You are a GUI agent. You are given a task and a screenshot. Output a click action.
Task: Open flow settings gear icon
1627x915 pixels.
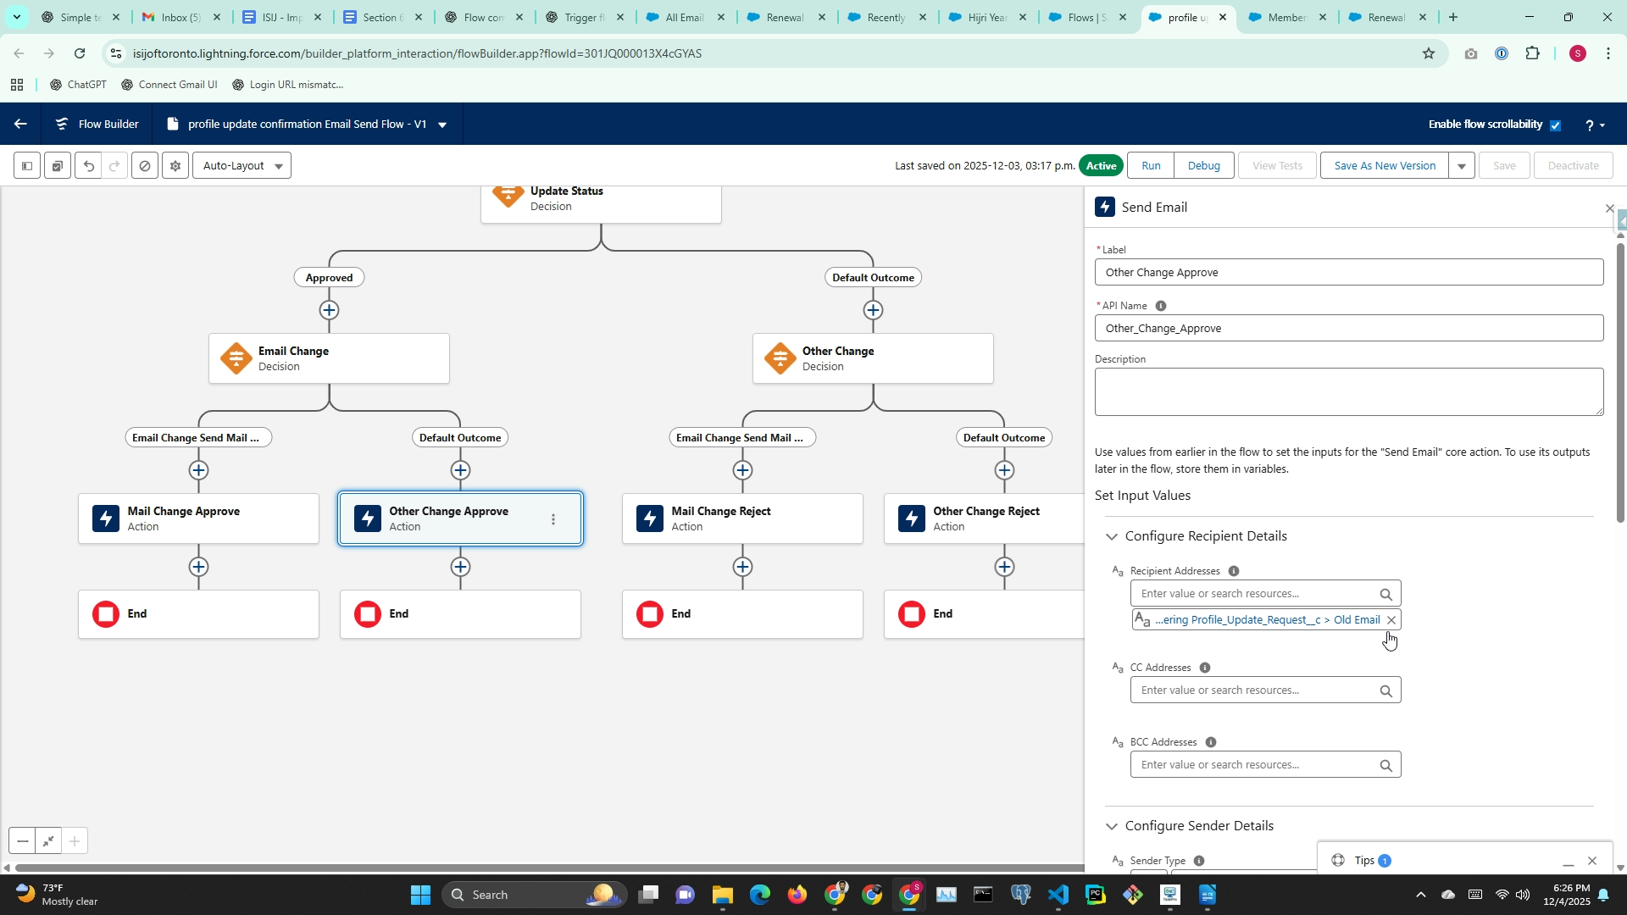point(175,166)
